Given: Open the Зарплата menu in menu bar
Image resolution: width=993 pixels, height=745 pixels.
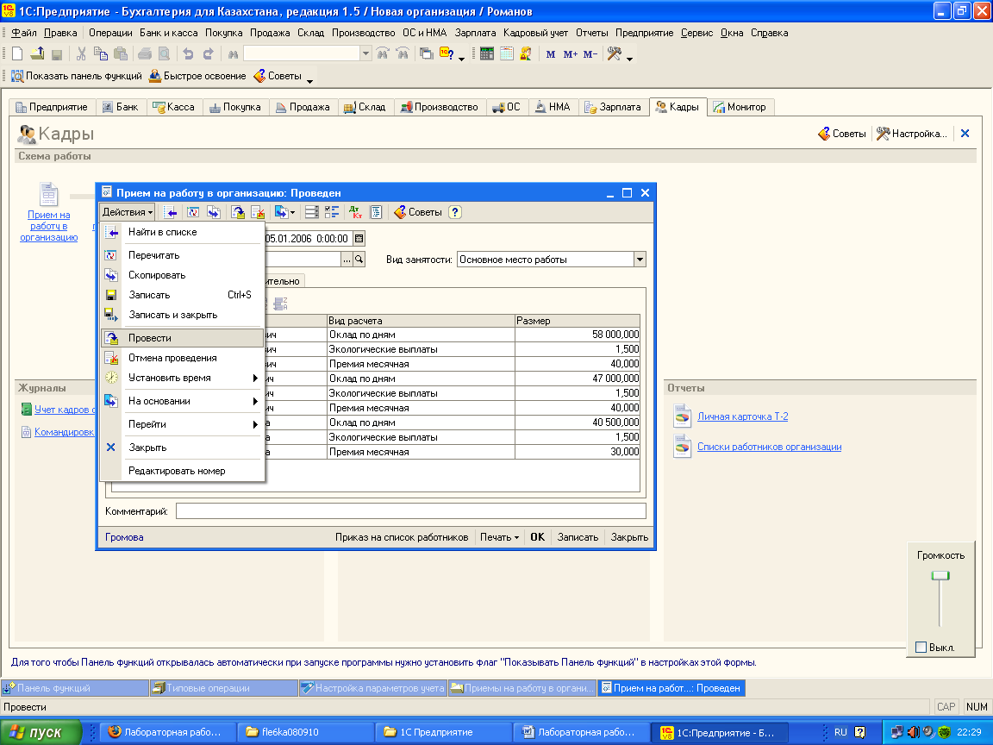Looking at the screenshot, I should point(475,33).
